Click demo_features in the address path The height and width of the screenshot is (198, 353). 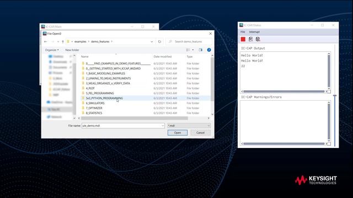click(x=100, y=42)
